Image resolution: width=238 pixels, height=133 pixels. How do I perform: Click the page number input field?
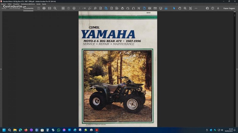80,8
